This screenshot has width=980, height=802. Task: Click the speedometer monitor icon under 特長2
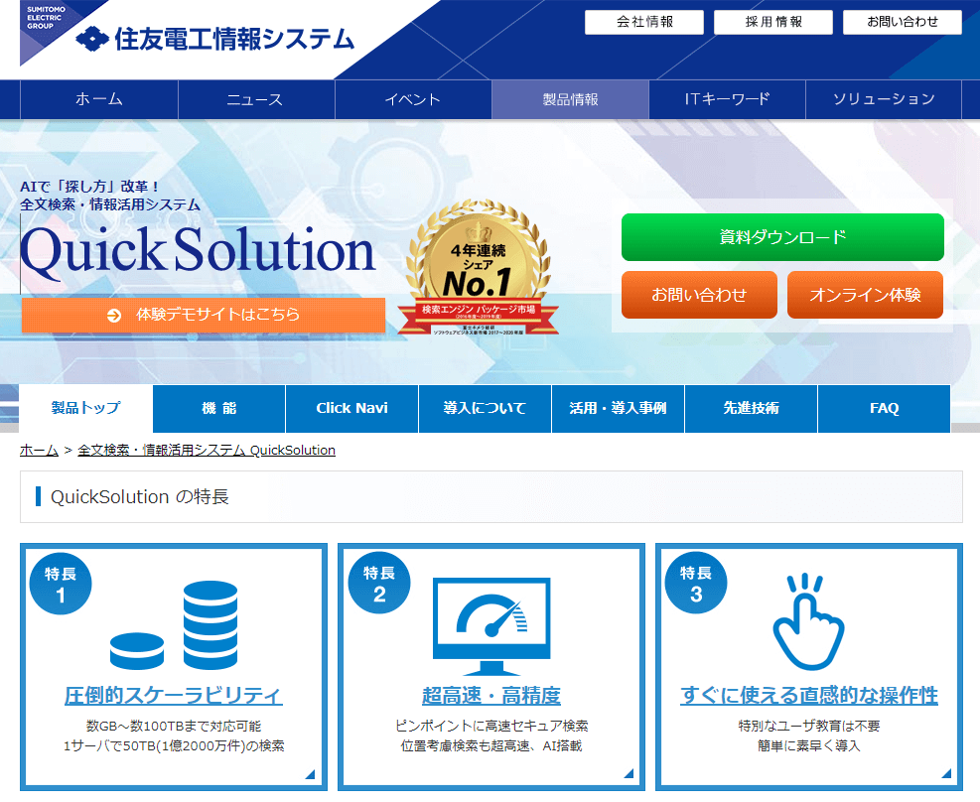click(491, 626)
